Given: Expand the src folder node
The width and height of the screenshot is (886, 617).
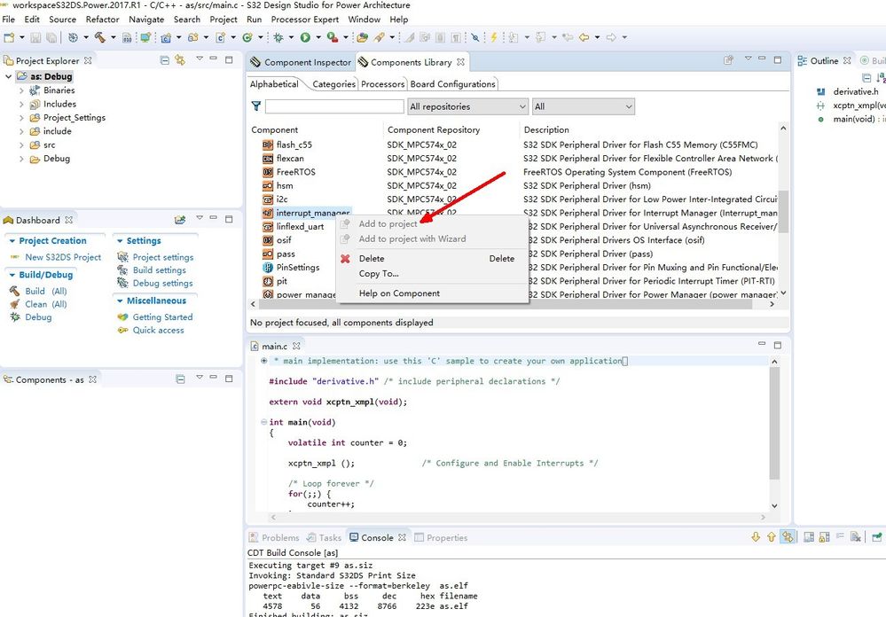Looking at the screenshot, I should [x=21, y=144].
